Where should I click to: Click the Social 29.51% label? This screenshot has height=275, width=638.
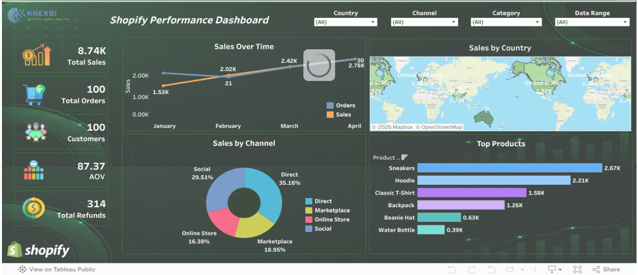[x=202, y=173]
